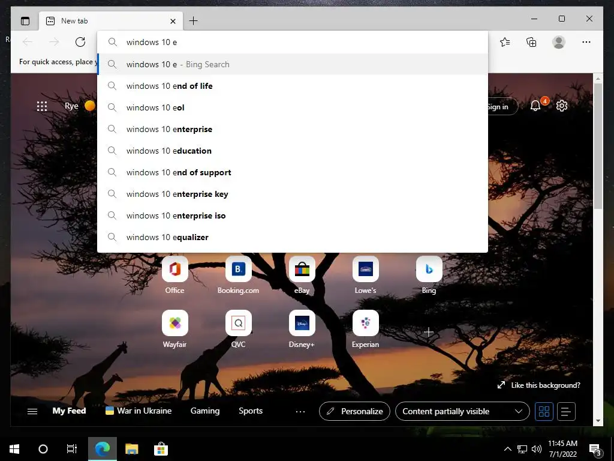This screenshot has width=614, height=461.
Task: Open the Booking.com quick link
Action: click(x=238, y=275)
